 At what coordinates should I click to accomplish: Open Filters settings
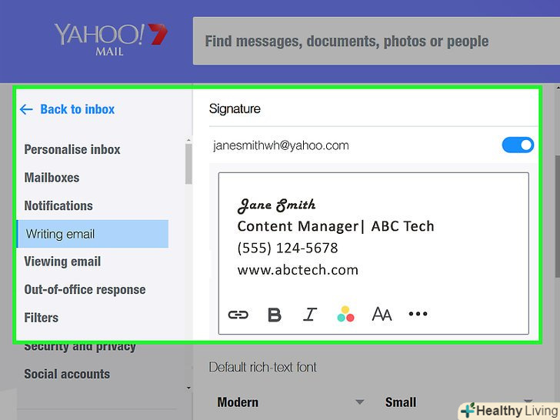(x=42, y=318)
